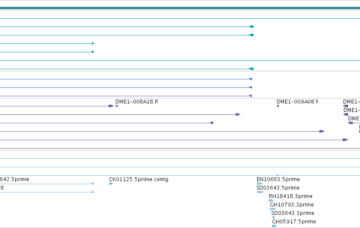Select the GH10793.3prime label
Viewport: 360px width, 228px height.
pos(292,205)
